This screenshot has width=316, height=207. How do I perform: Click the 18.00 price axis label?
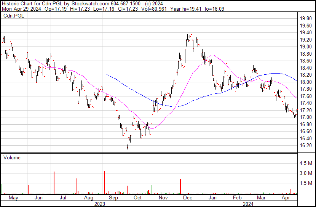306,82
